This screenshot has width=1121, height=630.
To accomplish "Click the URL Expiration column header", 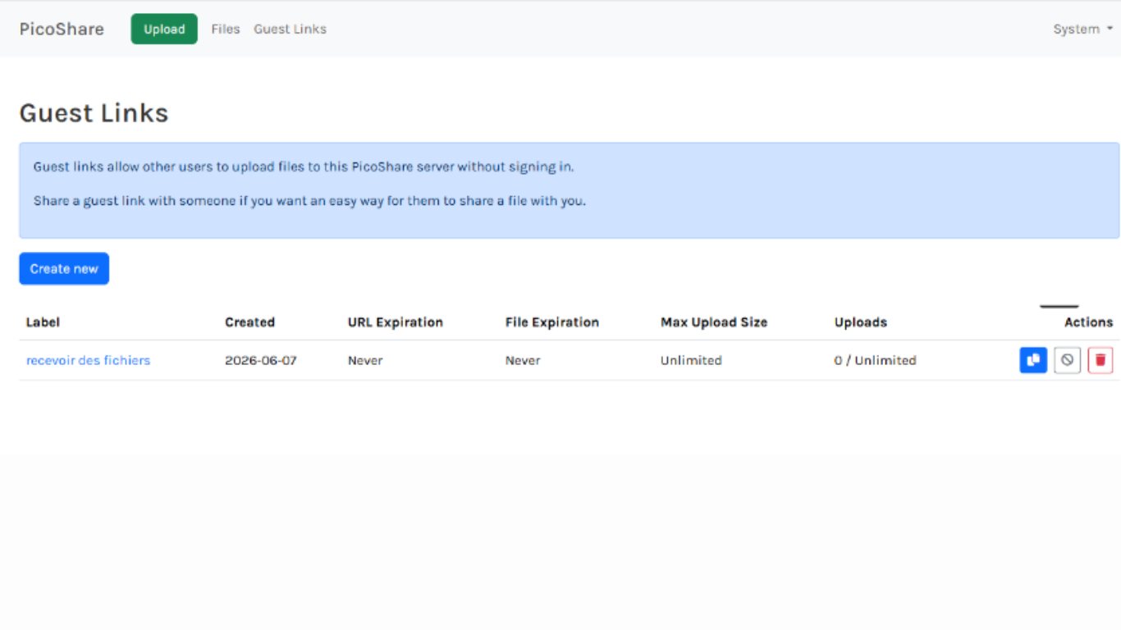I will tap(396, 322).
